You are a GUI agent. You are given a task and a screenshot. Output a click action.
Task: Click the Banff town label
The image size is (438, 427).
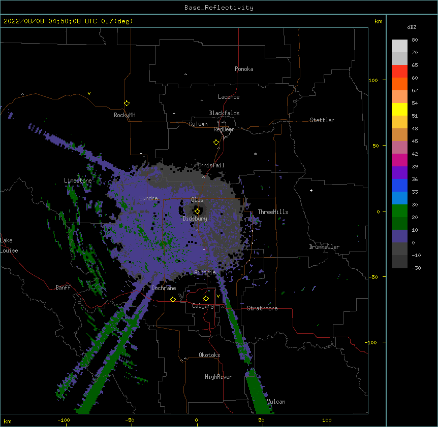(63, 288)
